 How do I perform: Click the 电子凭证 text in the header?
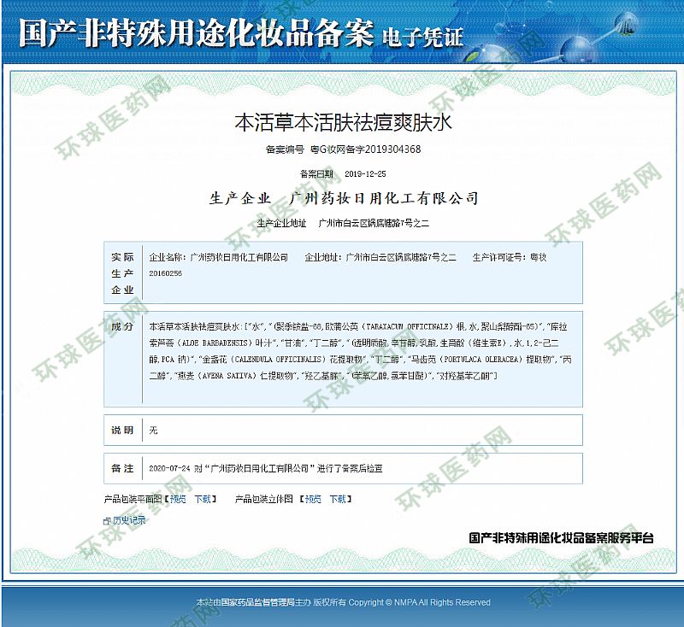tap(423, 37)
